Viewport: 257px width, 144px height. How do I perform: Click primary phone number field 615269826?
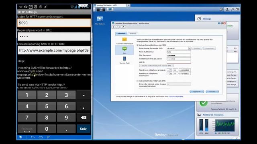(x=185, y=70)
